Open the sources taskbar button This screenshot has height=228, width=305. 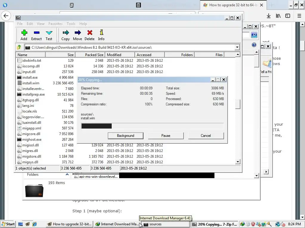(166, 224)
